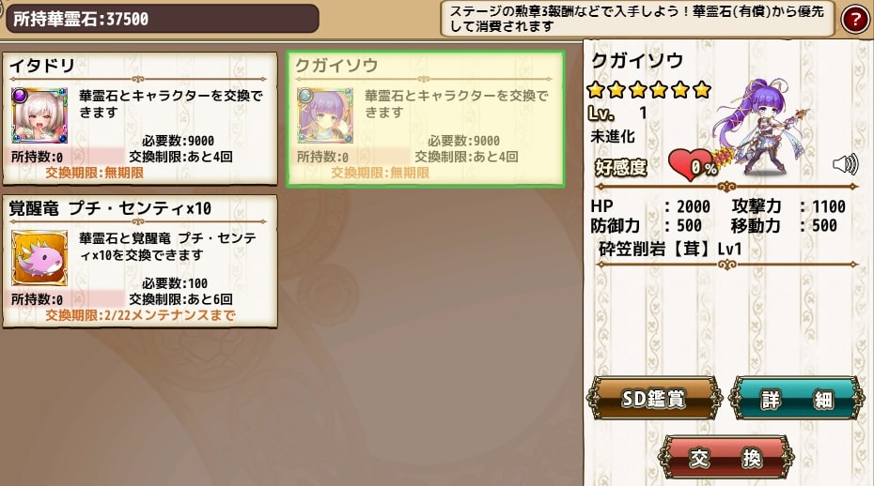This screenshot has width=874, height=486.
Task: Select the イタドリ exchange card
Action: (140, 118)
